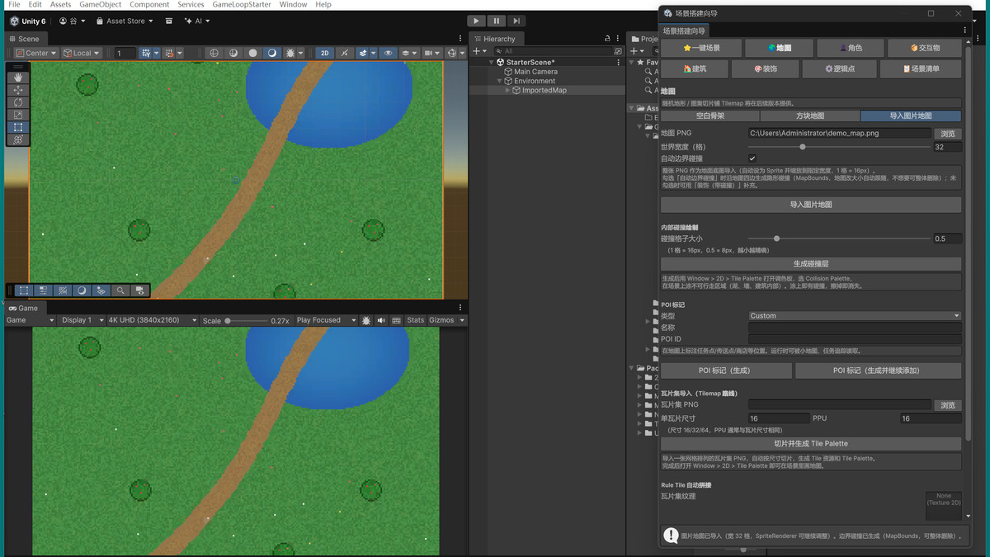The image size is (990, 557).
Task: Toggle 2D view mode in Scene
Action: tap(325, 53)
